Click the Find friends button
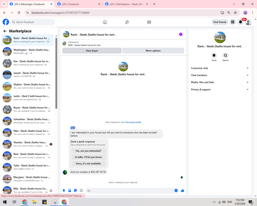The width and height of the screenshot is (257, 206). point(220,22)
